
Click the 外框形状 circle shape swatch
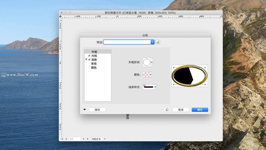coord(147,62)
